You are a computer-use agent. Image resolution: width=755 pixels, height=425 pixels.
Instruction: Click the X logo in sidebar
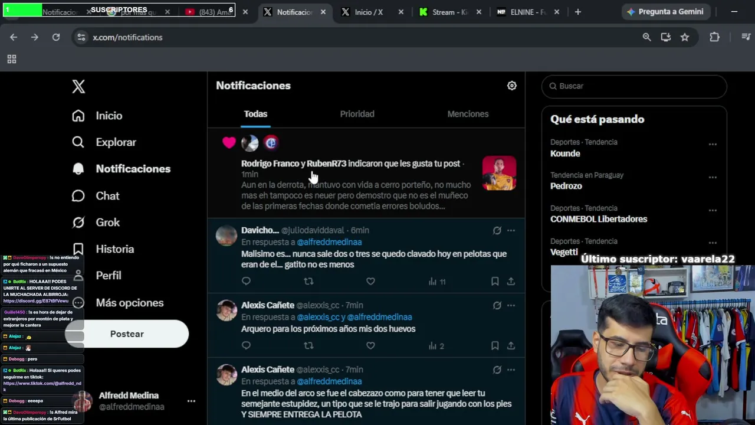[x=78, y=86]
